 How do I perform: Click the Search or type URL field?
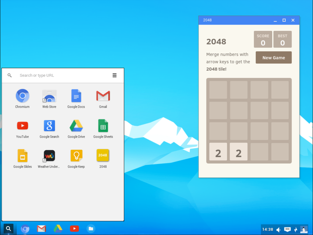pos(64,75)
